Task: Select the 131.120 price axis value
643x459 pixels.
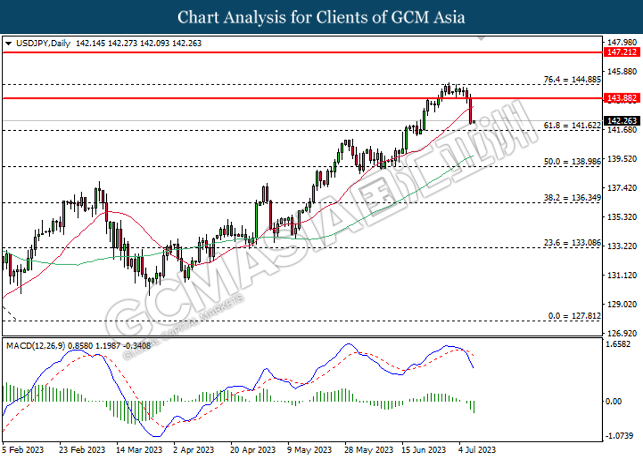Action: pos(622,275)
